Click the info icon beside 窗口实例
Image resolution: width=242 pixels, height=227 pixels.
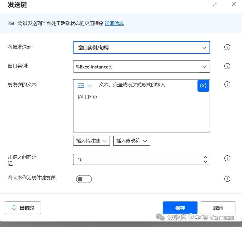tap(227, 66)
